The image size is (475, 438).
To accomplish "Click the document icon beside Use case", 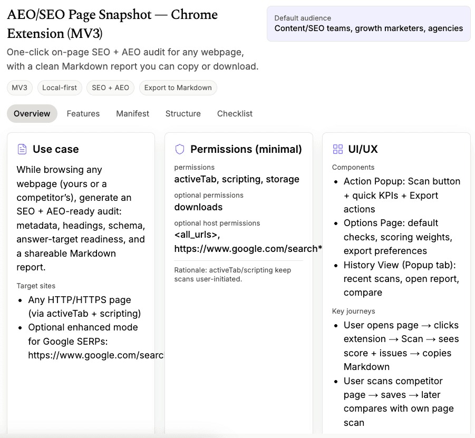I will click(22, 149).
